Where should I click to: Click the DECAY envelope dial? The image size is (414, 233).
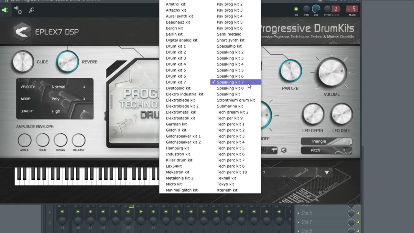coord(42,140)
